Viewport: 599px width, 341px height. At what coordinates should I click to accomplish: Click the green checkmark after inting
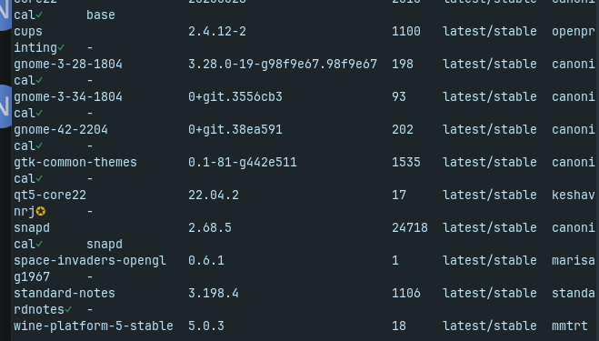coord(61,48)
